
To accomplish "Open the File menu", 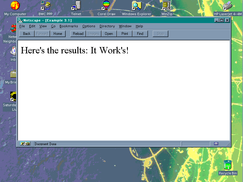I will 22,26.
